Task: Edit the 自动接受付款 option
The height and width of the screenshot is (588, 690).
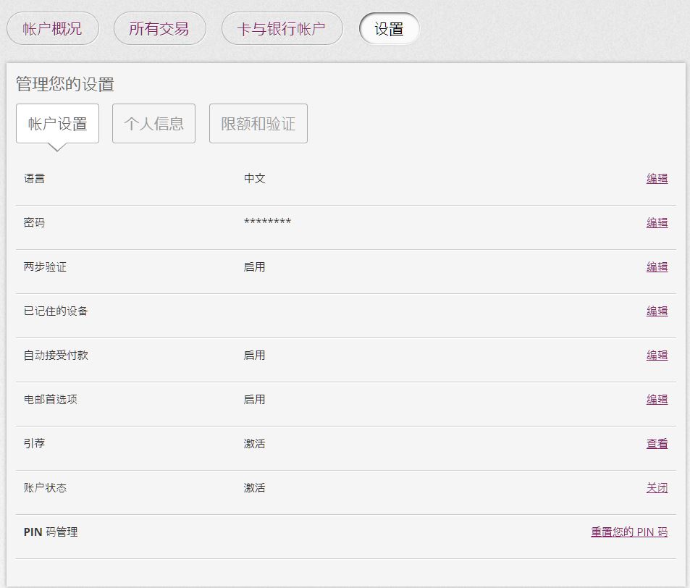Action: pos(657,356)
